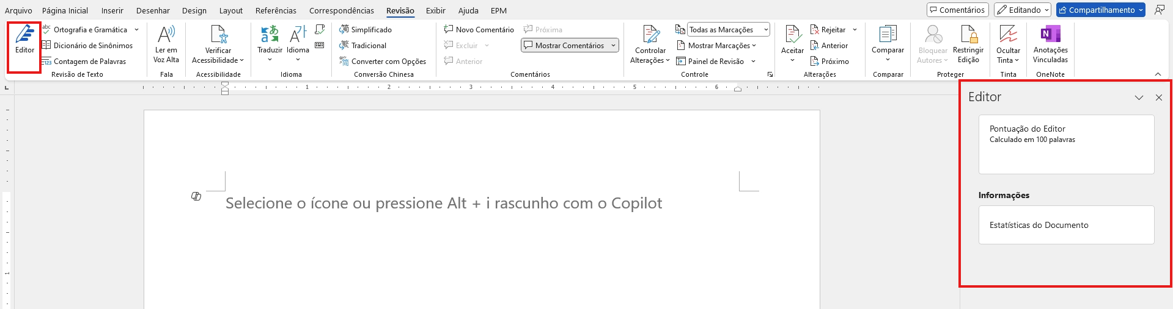Switch to Referências tab
Viewport: 1173px width, 309px height.
pos(276,10)
